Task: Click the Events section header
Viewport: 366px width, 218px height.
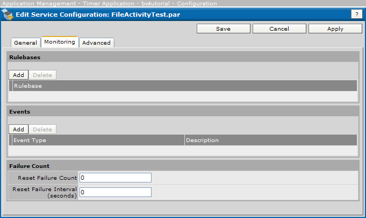Action: 19,111
